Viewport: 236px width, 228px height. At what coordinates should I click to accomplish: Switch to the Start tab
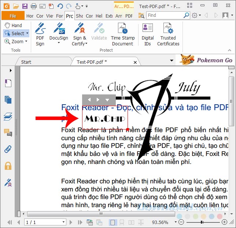26,62
